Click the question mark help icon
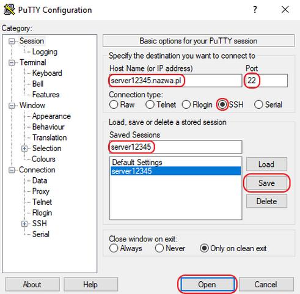This screenshot has width=300, height=294. pyautogui.click(x=255, y=10)
